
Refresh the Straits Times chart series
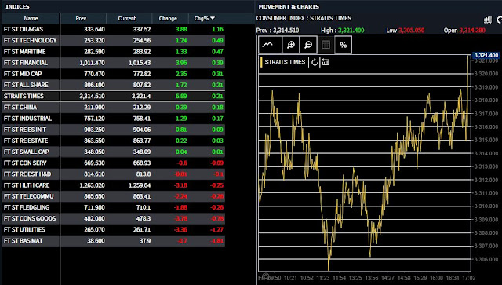tap(315, 62)
